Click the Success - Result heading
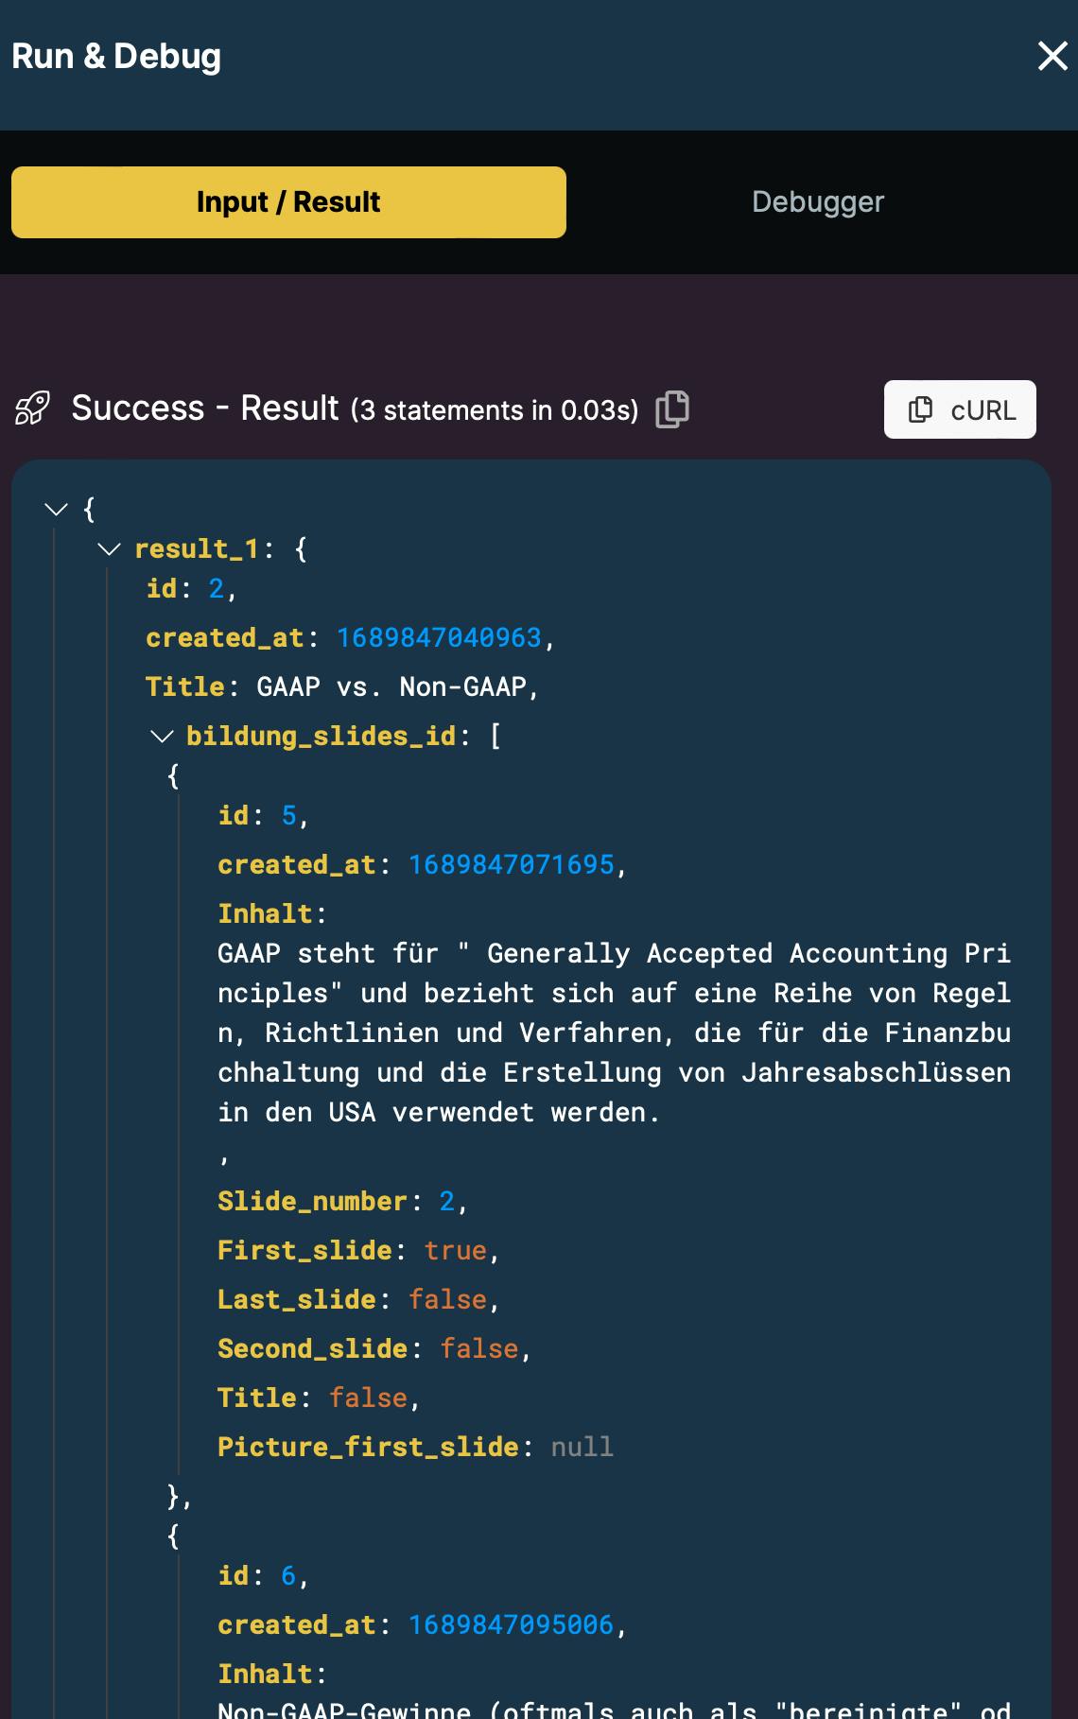1078x1719 pixels. (204, 408)
